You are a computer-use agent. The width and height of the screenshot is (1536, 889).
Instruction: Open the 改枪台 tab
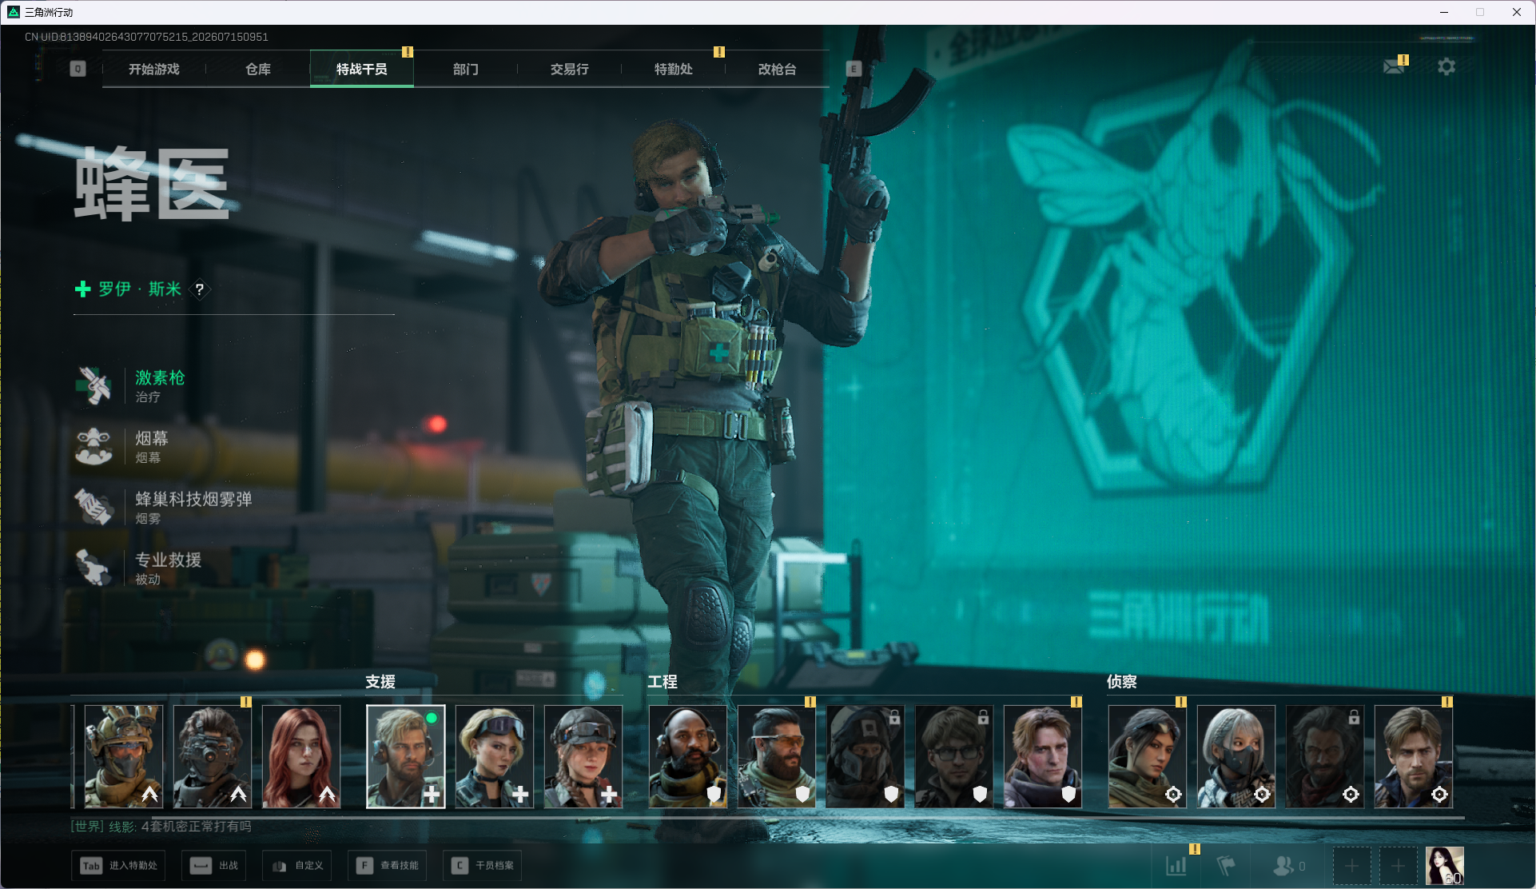point(778,70)
